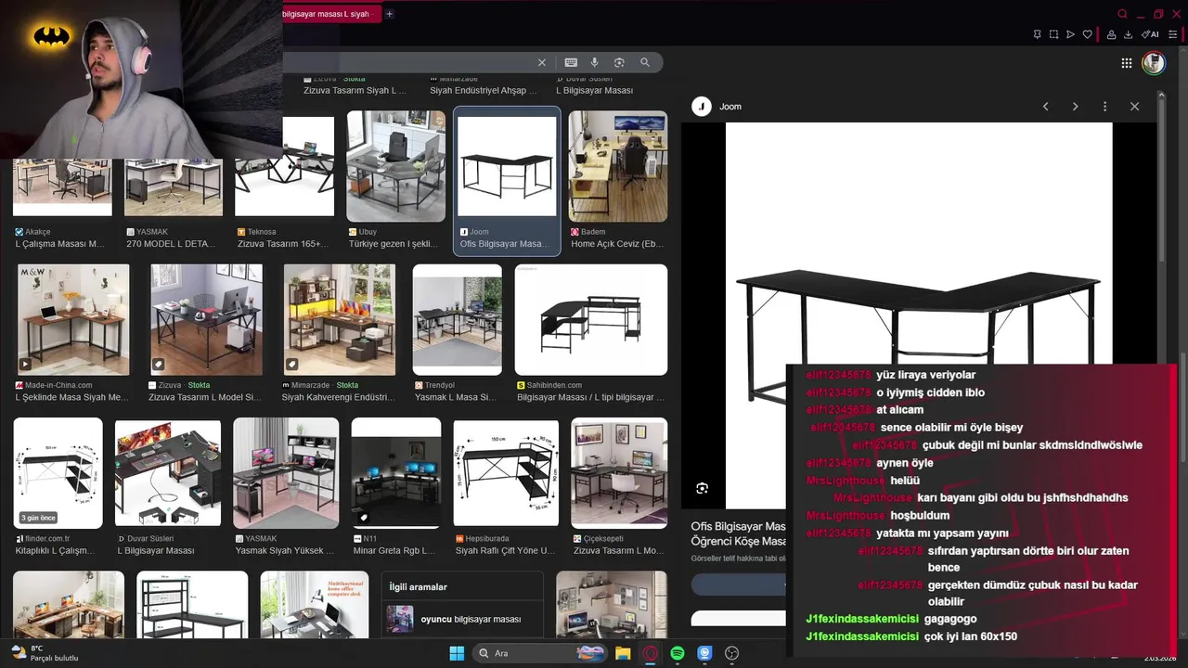
Task: Open the Sahibinden.com desk thumbnail
Action: coord(591,320)
